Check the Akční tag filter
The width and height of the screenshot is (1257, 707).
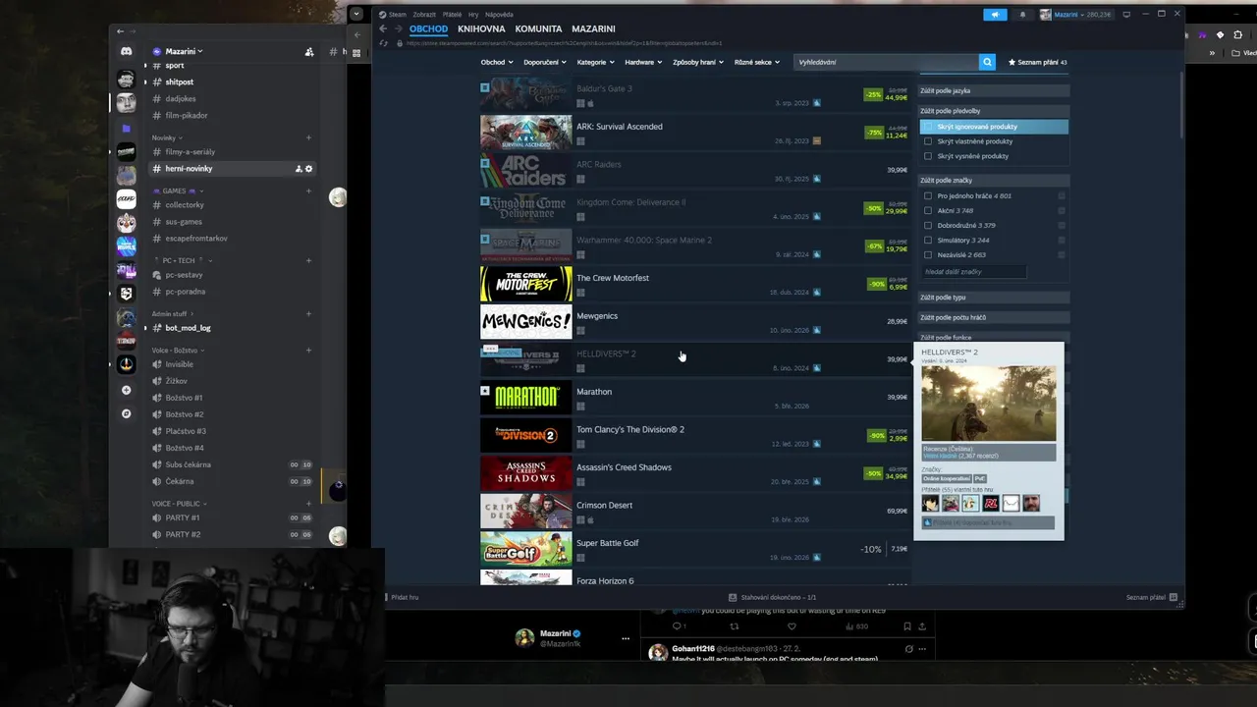(x=928, y=210)
